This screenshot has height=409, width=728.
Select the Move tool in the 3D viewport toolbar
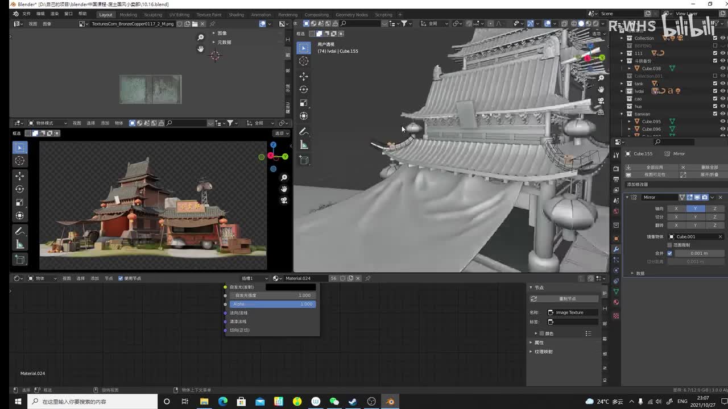click(x=304, y=76)
